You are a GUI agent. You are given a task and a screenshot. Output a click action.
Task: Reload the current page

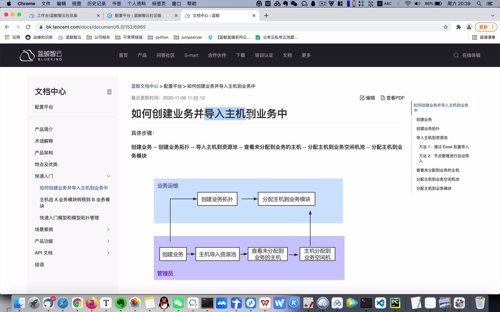click(28, 27)
